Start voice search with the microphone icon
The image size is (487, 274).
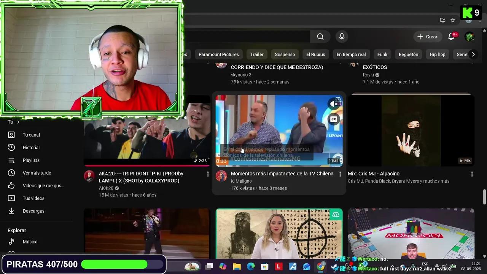342,37
